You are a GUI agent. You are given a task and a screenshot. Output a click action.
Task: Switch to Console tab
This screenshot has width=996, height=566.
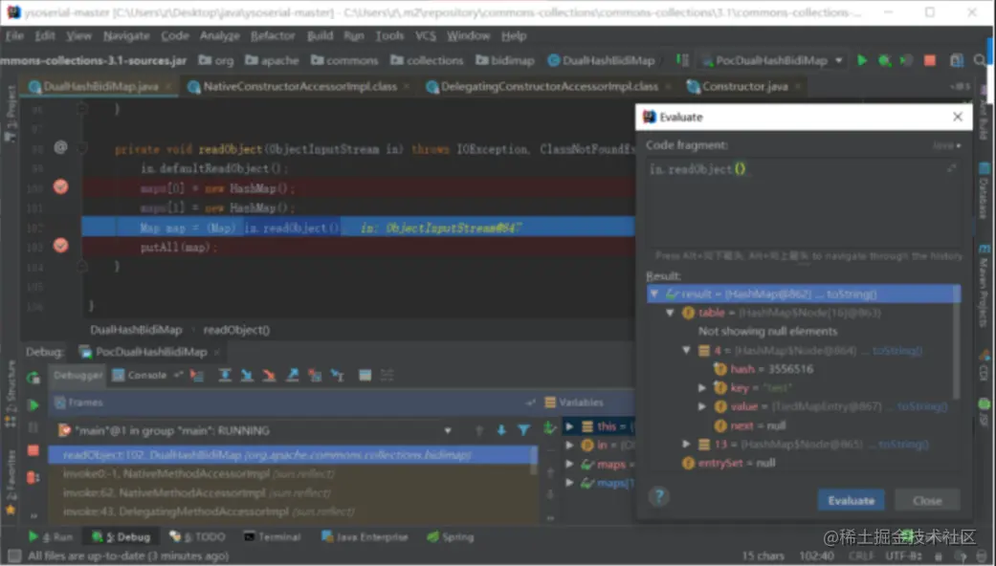pyautogui.click(x=140, y=375)
